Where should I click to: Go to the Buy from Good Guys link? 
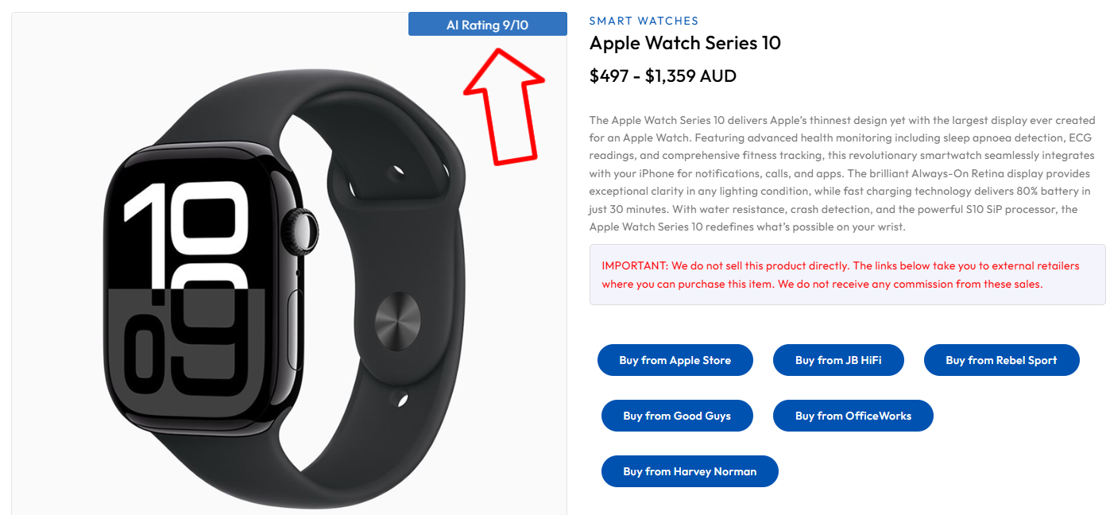pos(677,416)
